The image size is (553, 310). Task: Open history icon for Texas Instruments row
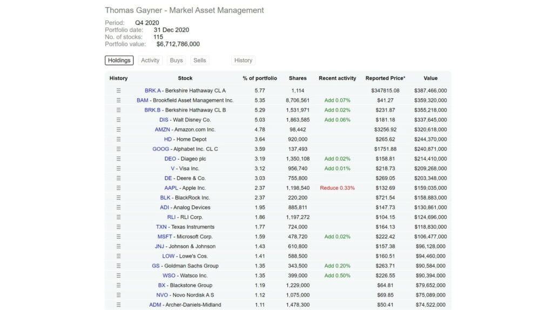pos(118,227)
